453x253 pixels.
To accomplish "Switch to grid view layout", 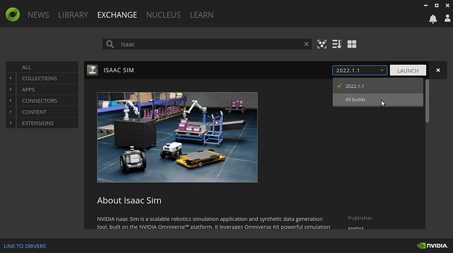I will point(352,44).
